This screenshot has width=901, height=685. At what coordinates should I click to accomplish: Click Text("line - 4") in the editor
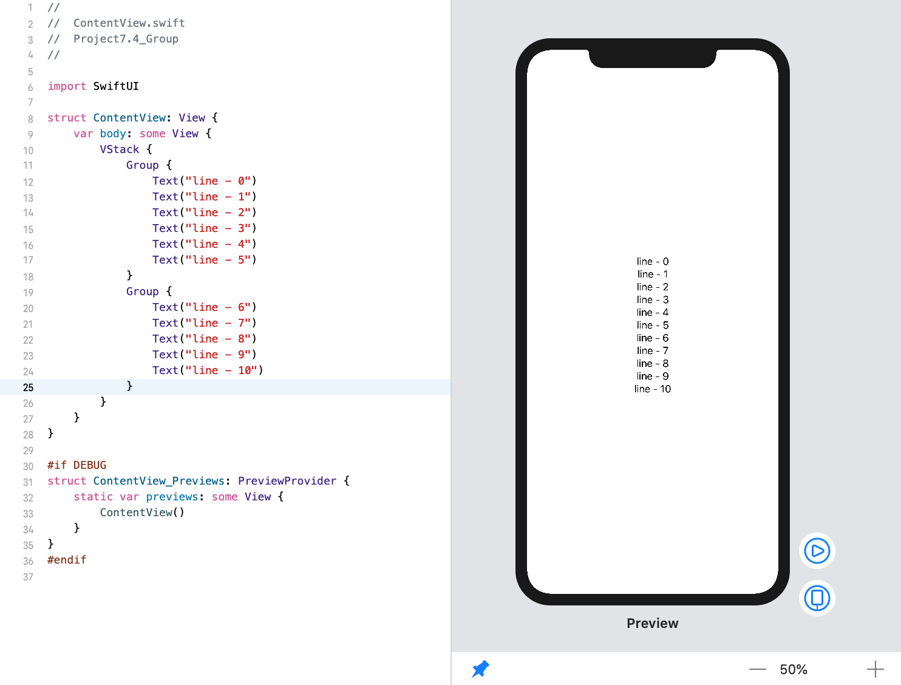pyautogui.click(x=205, y=244)
